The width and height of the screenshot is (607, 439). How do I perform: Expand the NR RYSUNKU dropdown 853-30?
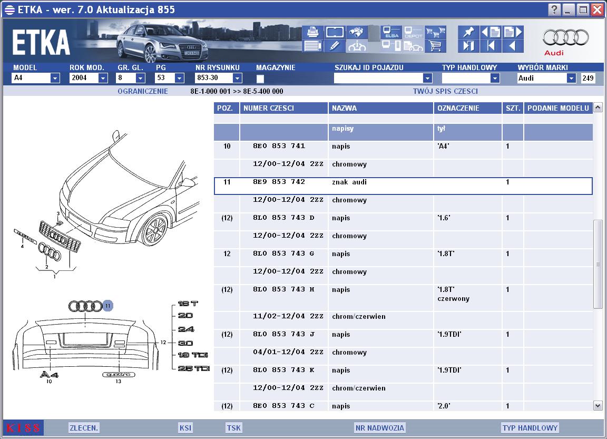[x=237, y=78]
